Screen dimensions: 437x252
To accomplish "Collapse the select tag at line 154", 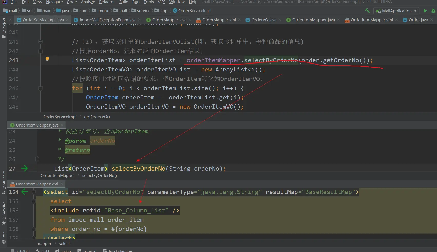I will coord(33,192).
